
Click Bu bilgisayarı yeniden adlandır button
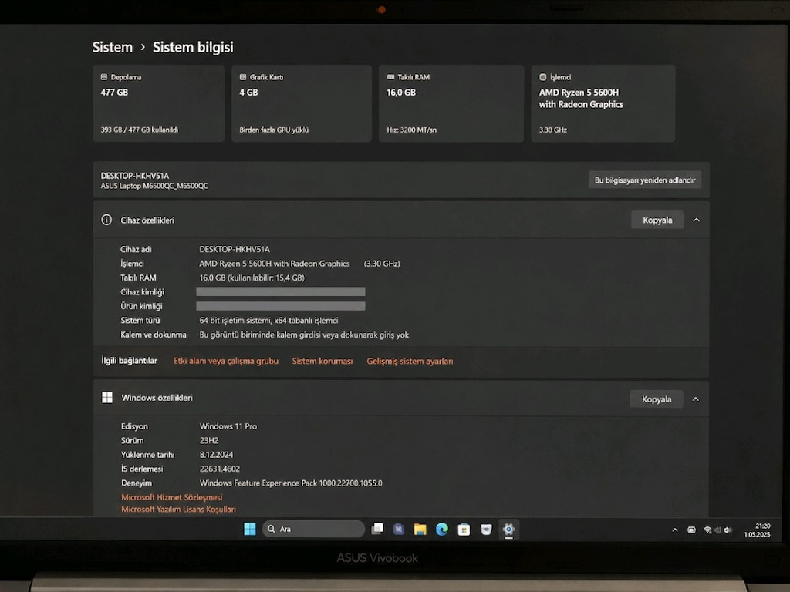click(645, 180)
